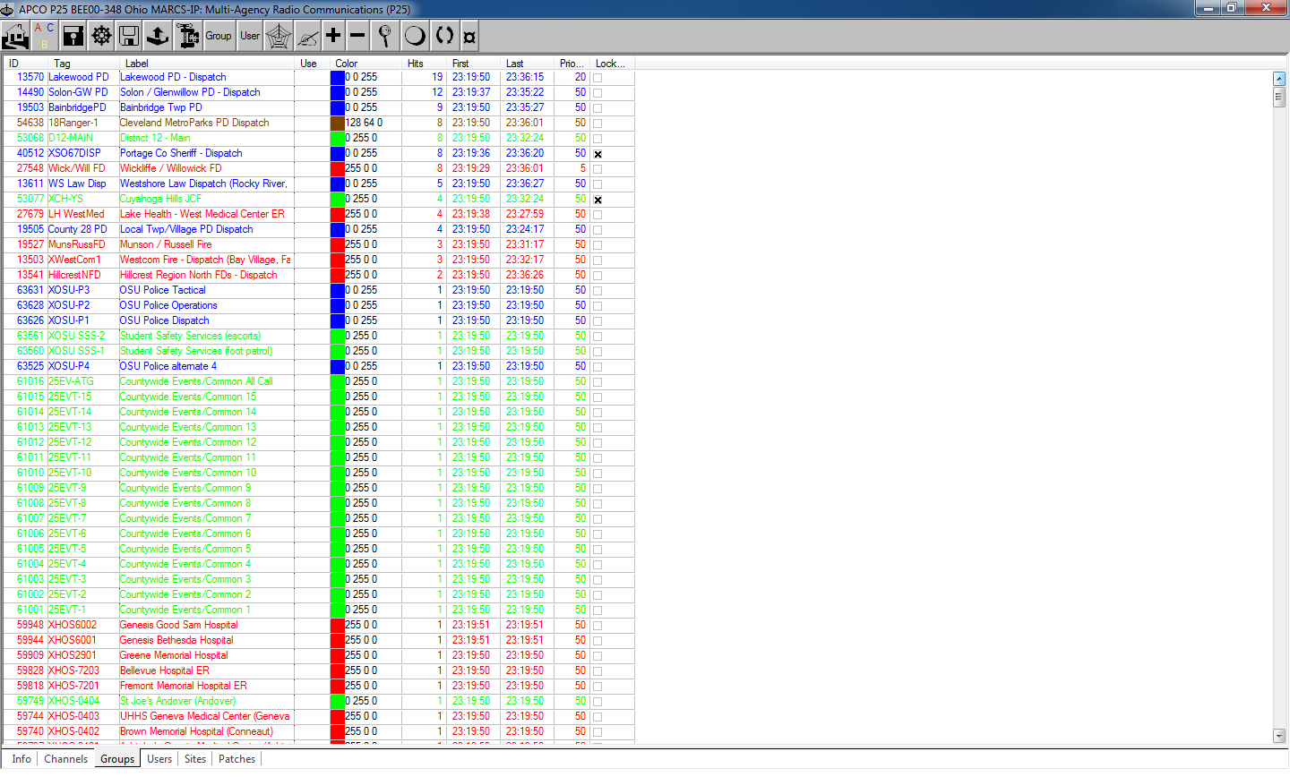The width and height of the screenshot is (1290, 777).
Task: Select Student Safety Services (escorts) label
Action: click(x=191, y=336)
